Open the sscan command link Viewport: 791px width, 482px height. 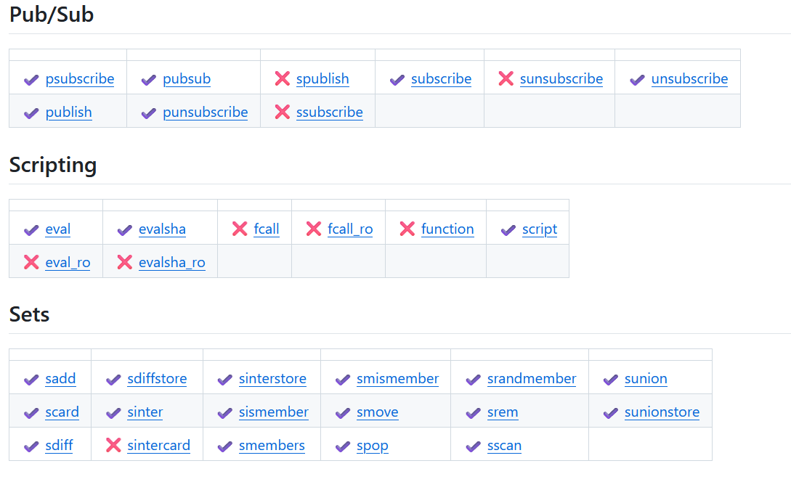click(504, 445)
